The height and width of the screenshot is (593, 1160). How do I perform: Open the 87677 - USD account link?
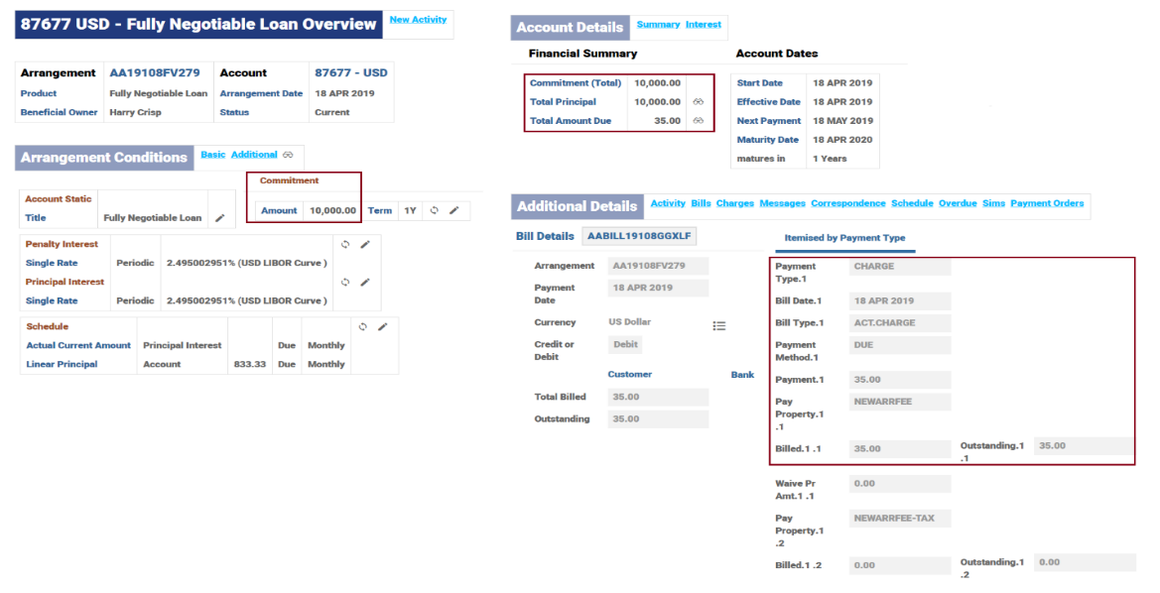click(350, 72)
